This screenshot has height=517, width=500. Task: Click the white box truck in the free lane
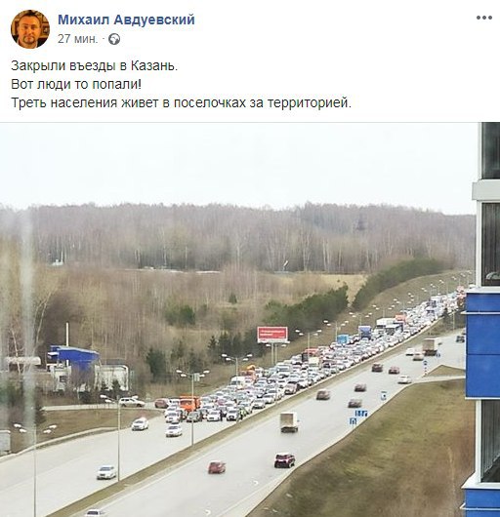click(x=289, y=422)
